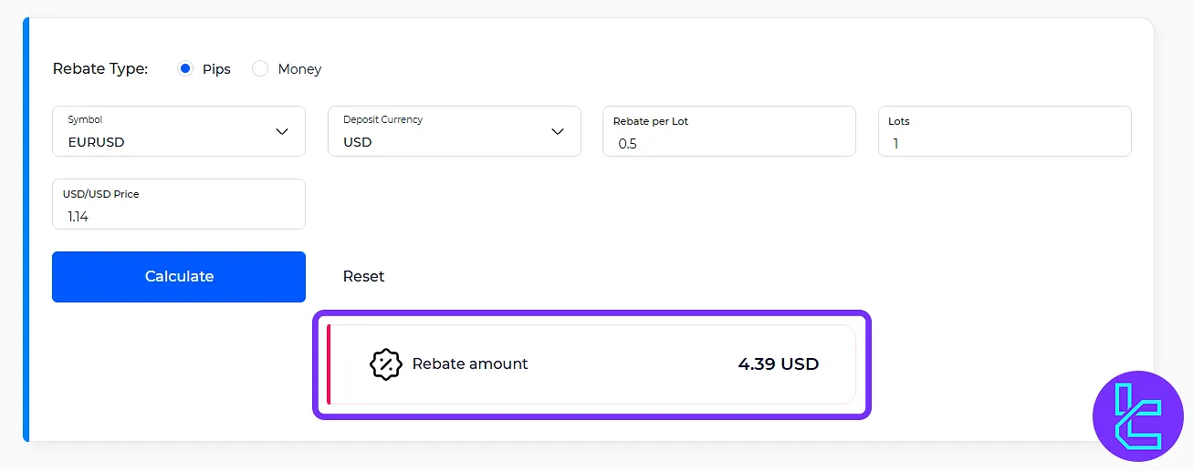
Task: Click the Rebate per Lot input field
Action: pos(729,131)
